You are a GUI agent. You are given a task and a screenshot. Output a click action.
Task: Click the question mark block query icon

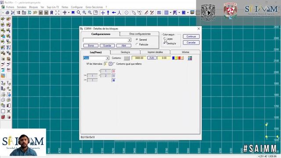[3, 83]
